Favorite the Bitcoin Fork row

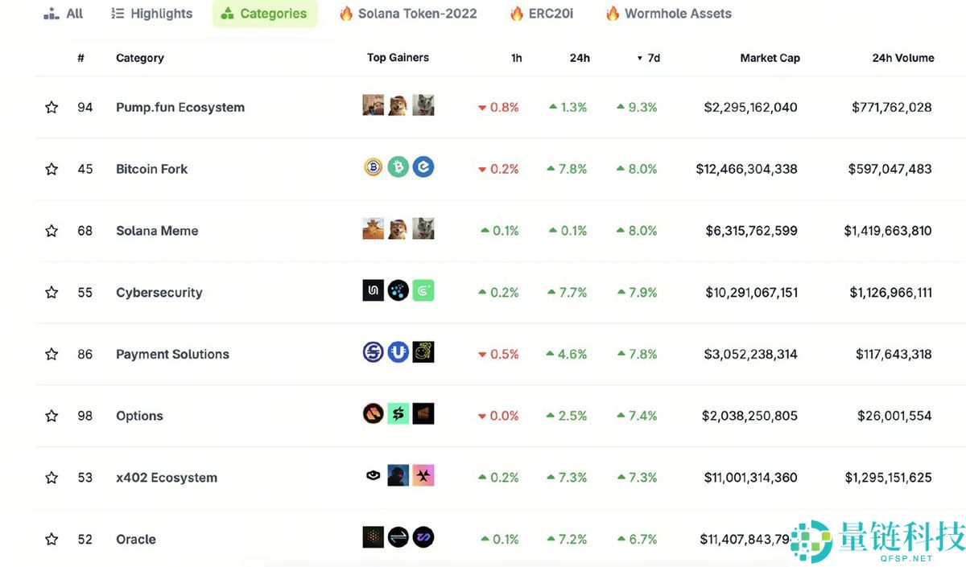pos(52,170)
